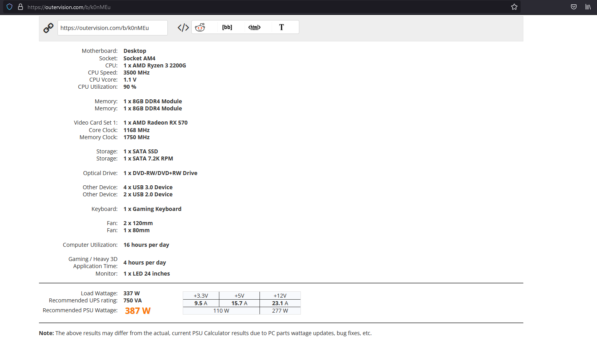Viewport: 597px width, 343px height.
Task: Select the <html> format option
Action: 254,27
